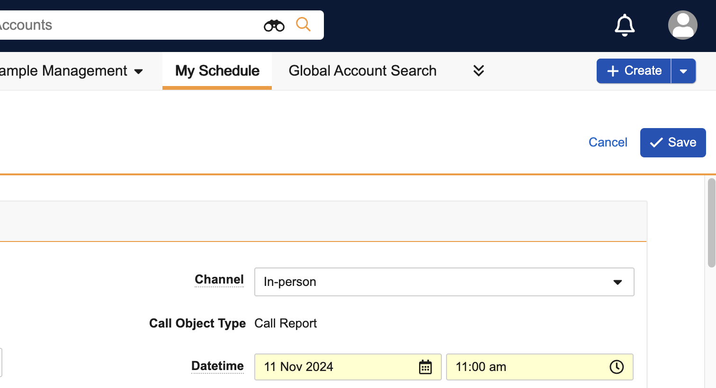Viewport: 716px width, 388px height.
Task: Open the notifications bell
Action: tap(624, 25)
